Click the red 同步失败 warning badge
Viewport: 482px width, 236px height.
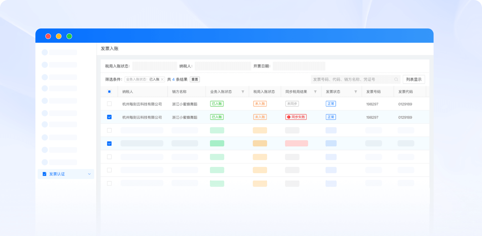pos(296,117)
